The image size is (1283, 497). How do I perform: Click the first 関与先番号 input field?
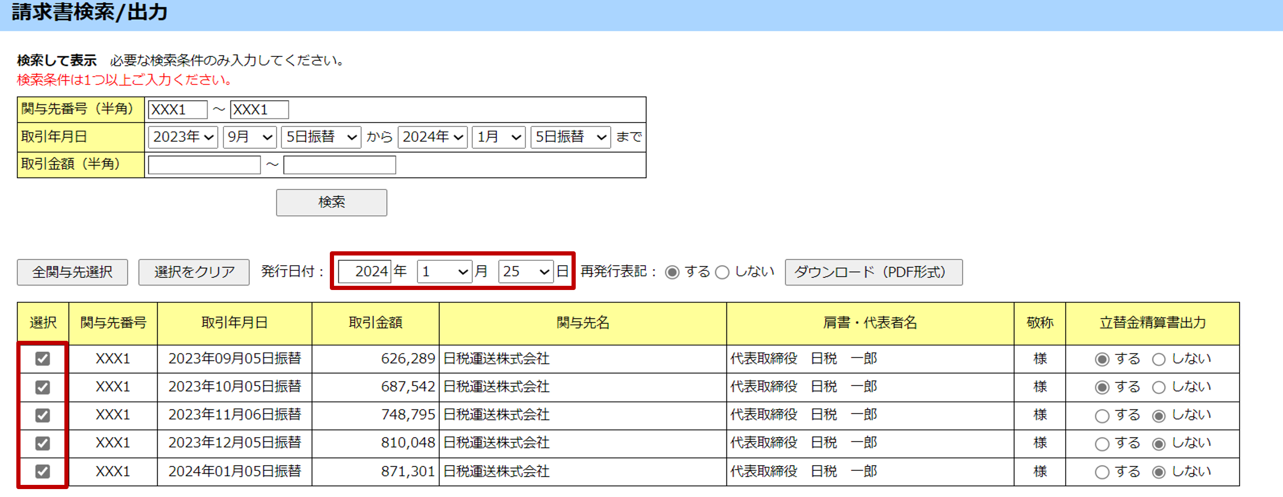pyautogui.click(x=177, y=110)
